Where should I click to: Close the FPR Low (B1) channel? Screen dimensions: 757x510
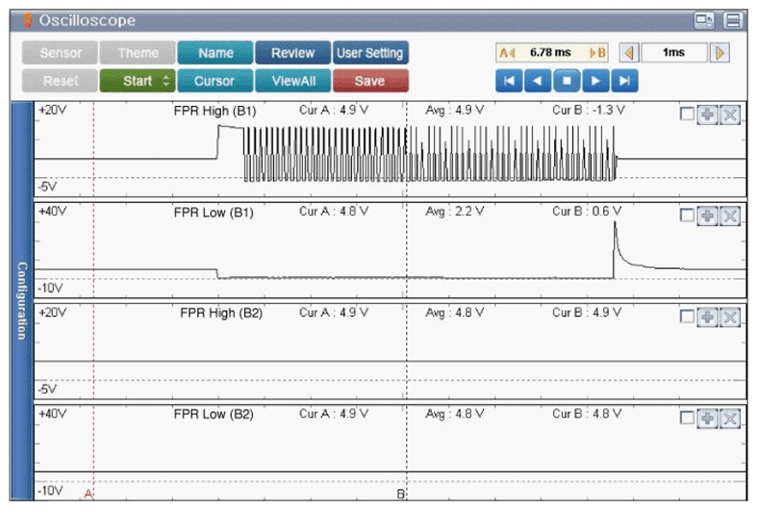click(x=730, y=216)
